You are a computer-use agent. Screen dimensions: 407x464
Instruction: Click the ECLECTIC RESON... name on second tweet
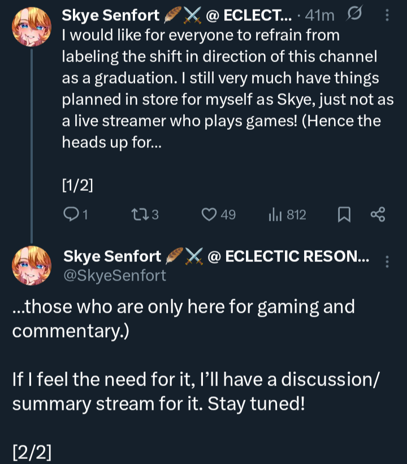pos(297,256)
